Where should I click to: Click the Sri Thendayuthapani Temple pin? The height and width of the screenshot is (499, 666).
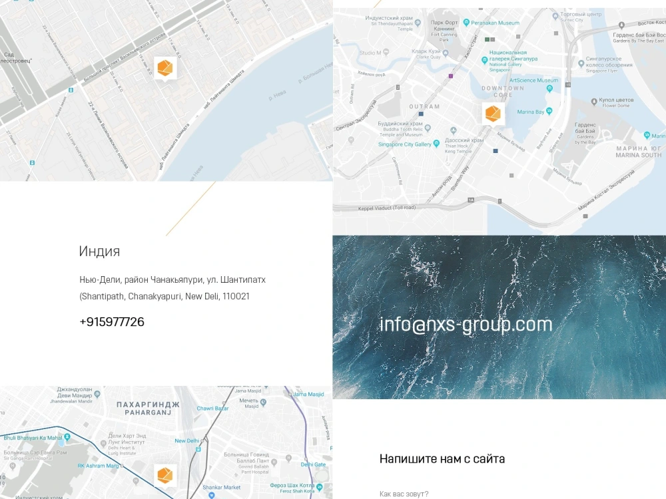(418, 23)
